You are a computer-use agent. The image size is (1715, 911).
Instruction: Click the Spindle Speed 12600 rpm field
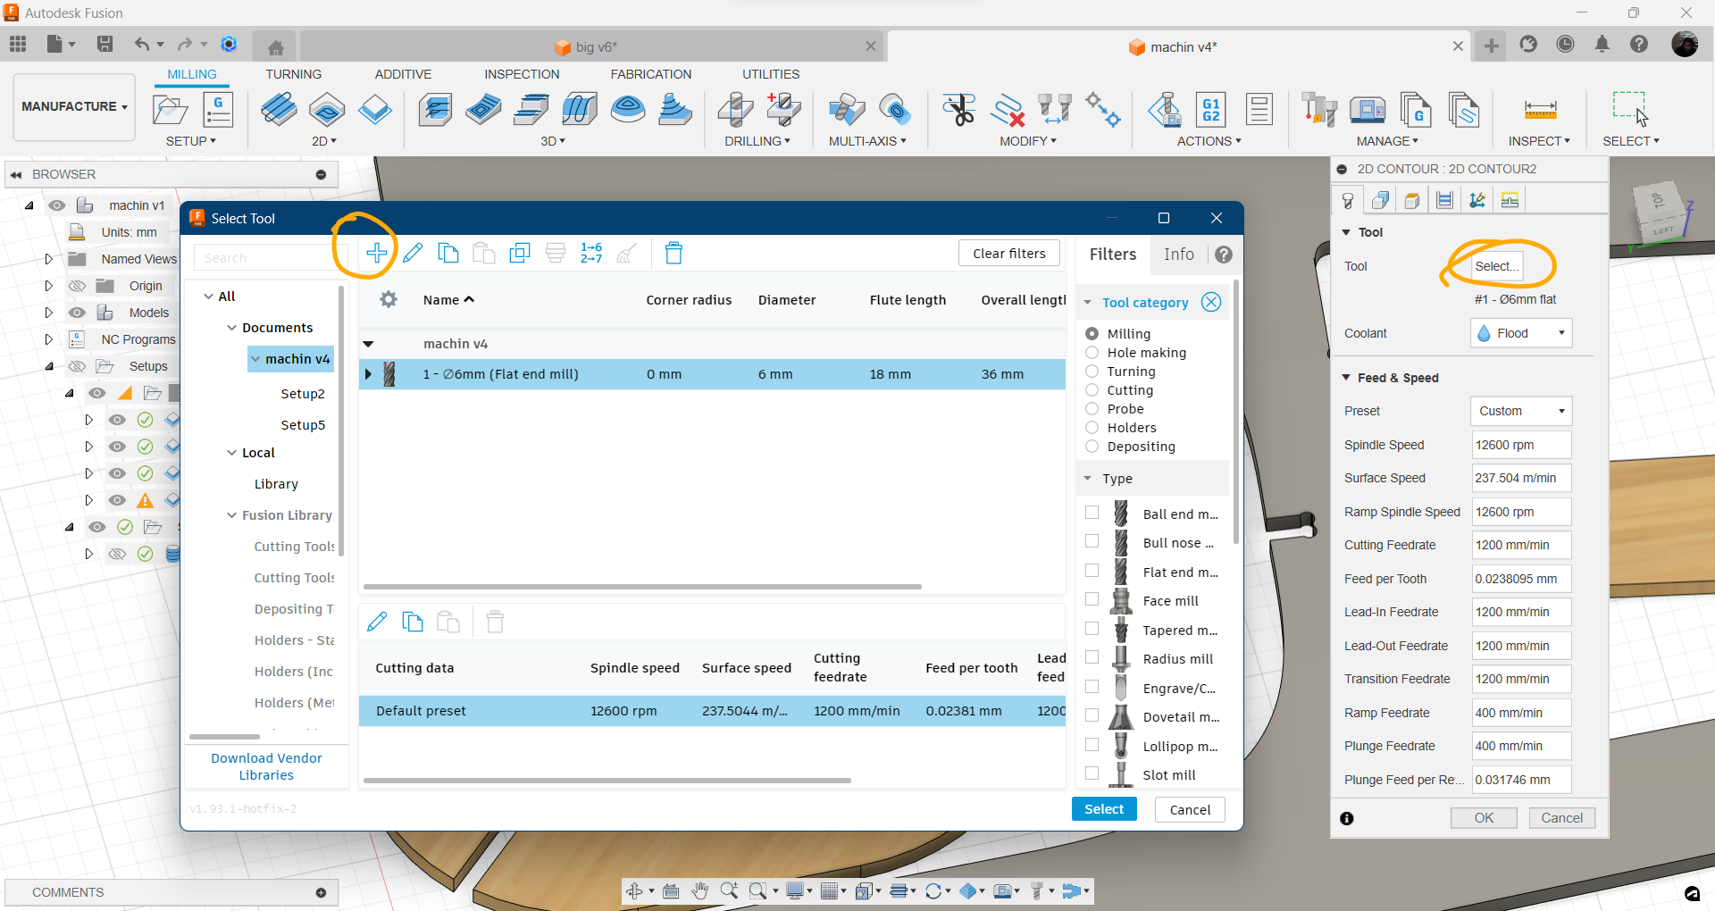[x=1521, y=445]
